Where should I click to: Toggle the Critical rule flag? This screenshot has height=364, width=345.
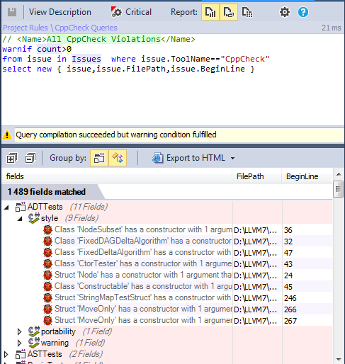131,12
